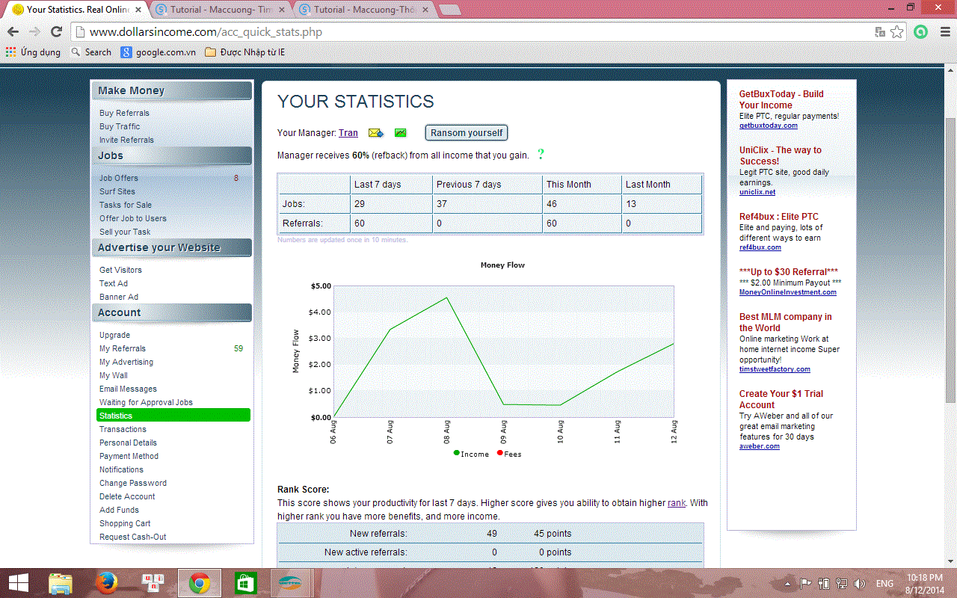Visit the getbuxtoday.com ad link
The width and height of the screenshot is (957, 598).
coord(769,126)
